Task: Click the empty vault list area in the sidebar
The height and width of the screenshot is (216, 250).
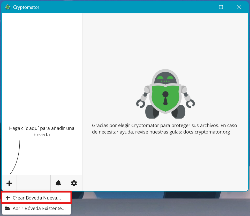Action: (x=42, y=64)
